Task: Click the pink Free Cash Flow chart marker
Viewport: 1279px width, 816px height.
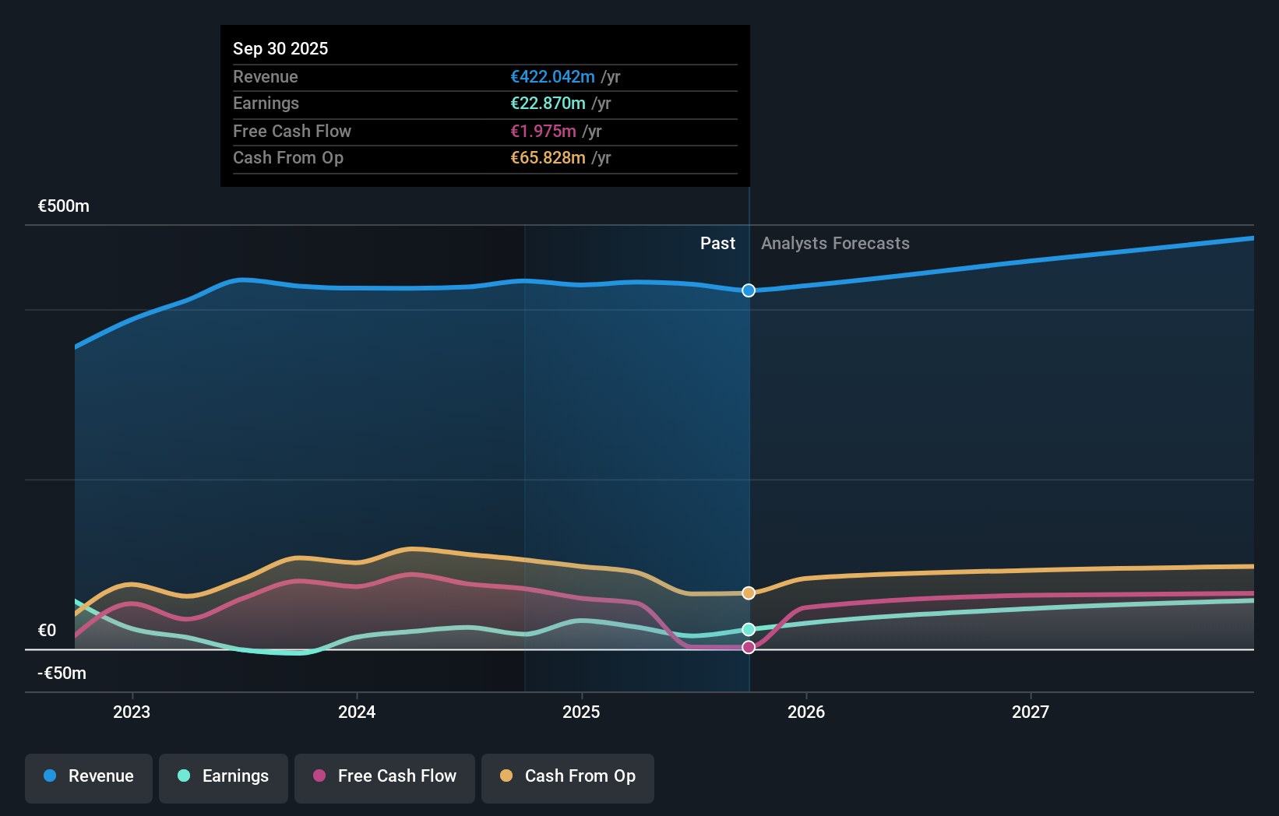Action: (x=749, y=647)
